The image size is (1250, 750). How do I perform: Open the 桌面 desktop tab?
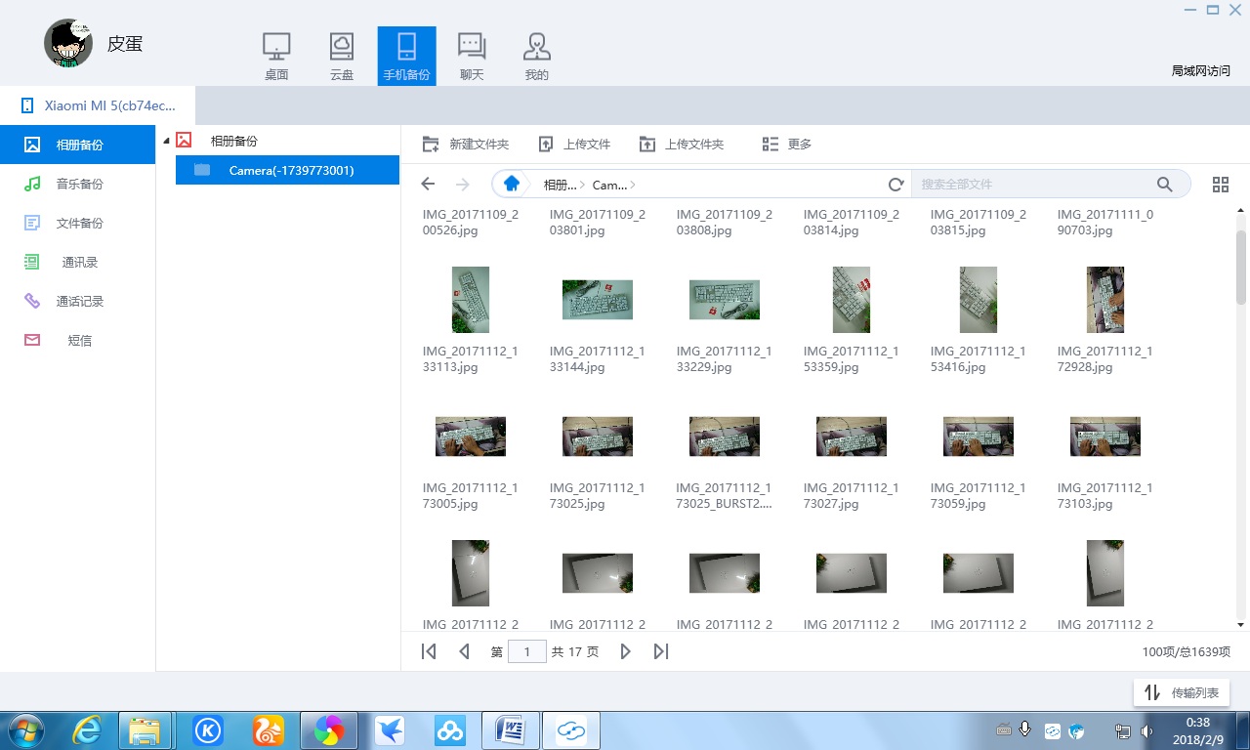(276, 57)
